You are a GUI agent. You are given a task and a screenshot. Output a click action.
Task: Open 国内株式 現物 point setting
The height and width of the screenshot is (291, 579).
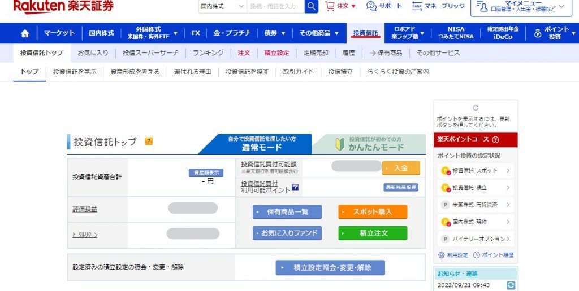(475, 222)
